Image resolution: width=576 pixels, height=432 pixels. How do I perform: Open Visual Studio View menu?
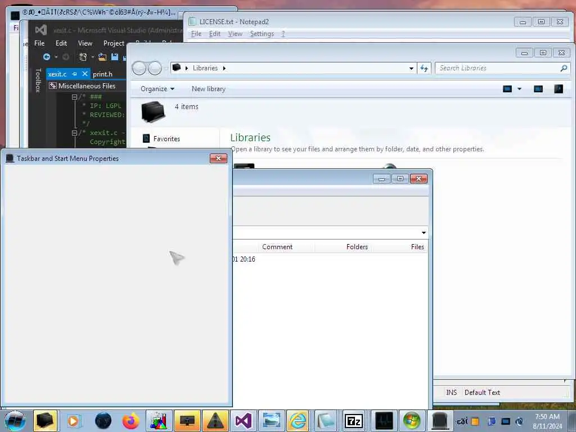[85, 43]
